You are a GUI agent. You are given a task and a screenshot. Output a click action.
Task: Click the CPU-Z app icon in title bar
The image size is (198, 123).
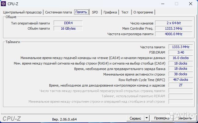tap(3, 4)
